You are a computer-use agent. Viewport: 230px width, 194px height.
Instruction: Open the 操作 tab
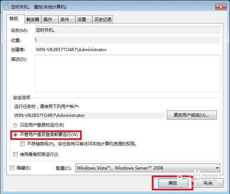click(49, 19)
